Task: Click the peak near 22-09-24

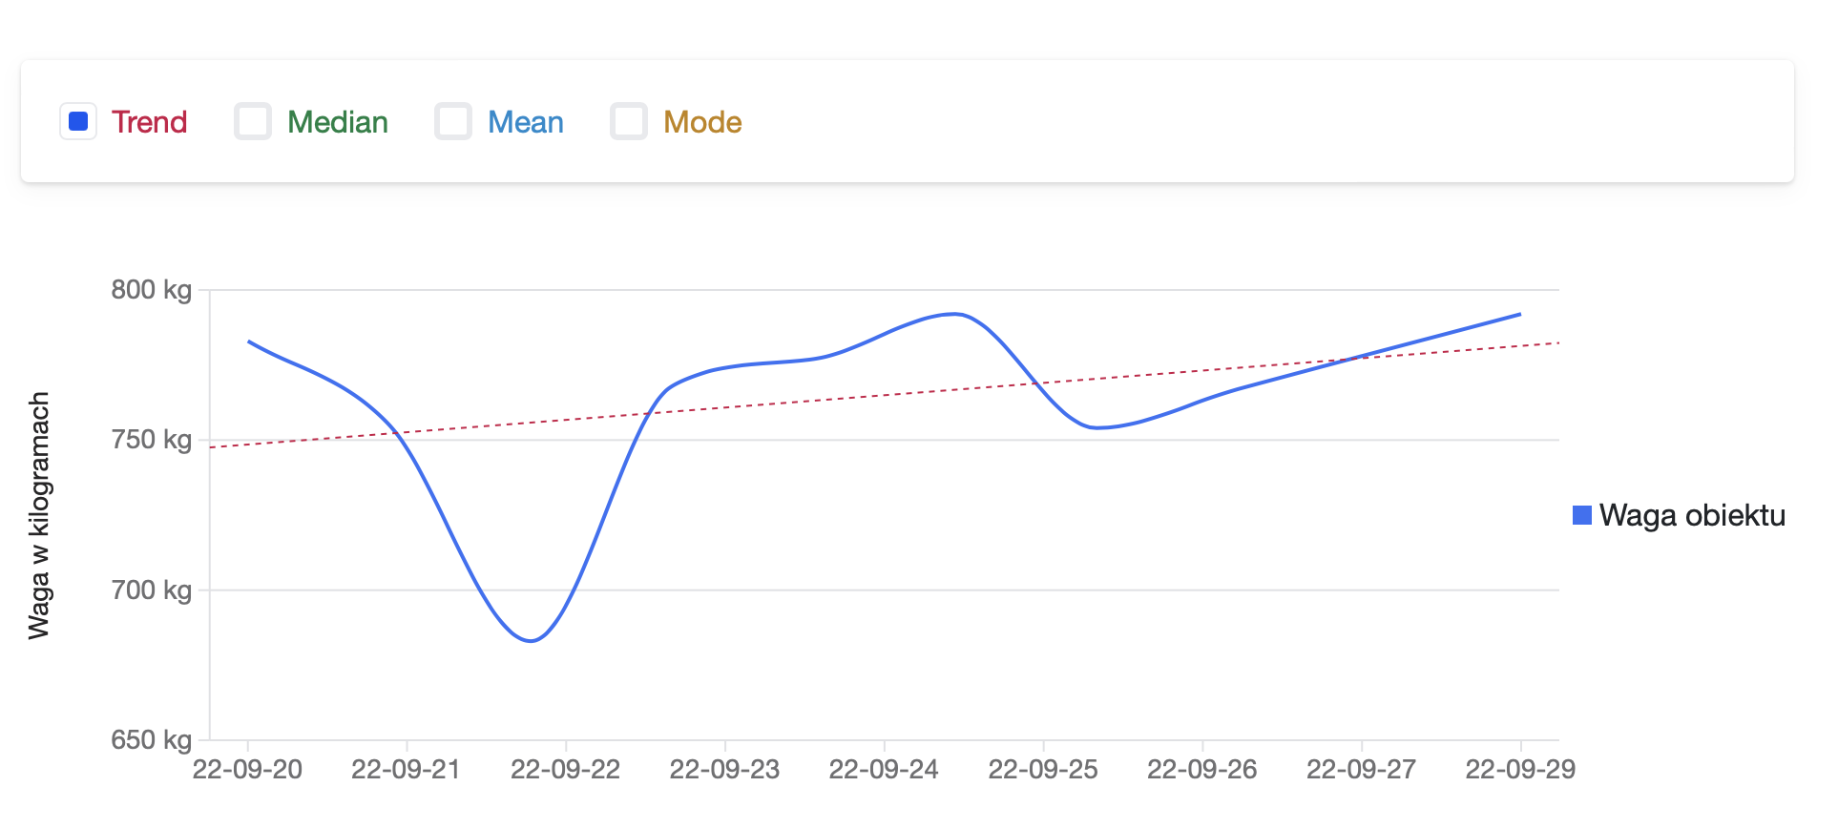Action: [954, 313]
